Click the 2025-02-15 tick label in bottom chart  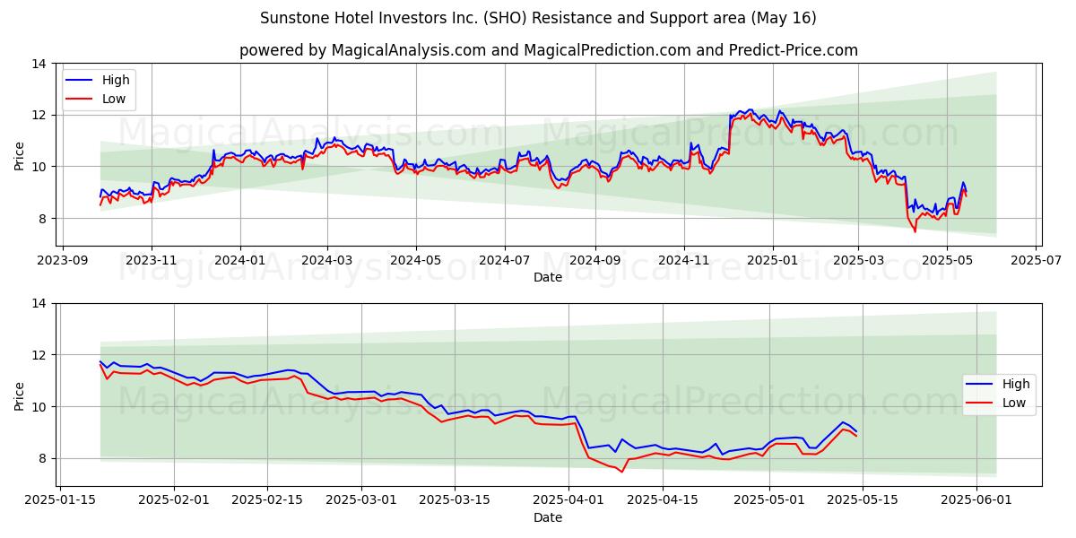(x=267, y=501)
